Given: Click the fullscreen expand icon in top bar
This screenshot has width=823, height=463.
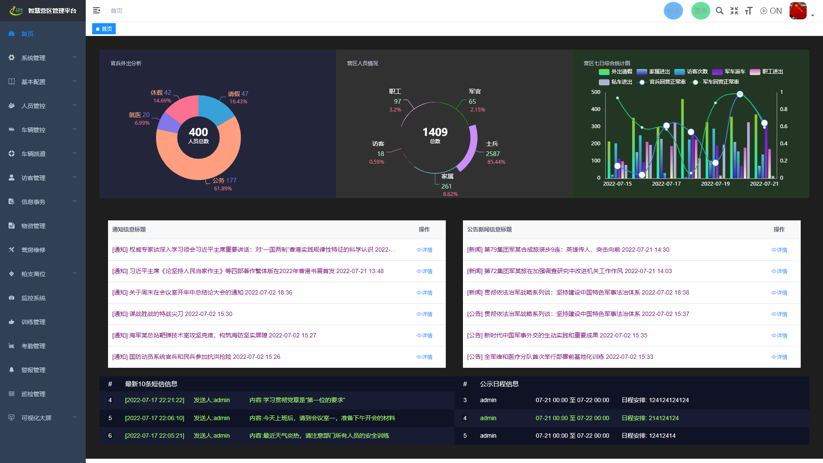Looking at the screenshot, I should (735, 11).
